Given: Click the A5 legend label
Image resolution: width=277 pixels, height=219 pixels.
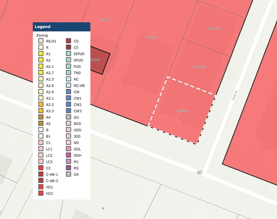Looking at the screenshot, I should (x=48, y=124).
